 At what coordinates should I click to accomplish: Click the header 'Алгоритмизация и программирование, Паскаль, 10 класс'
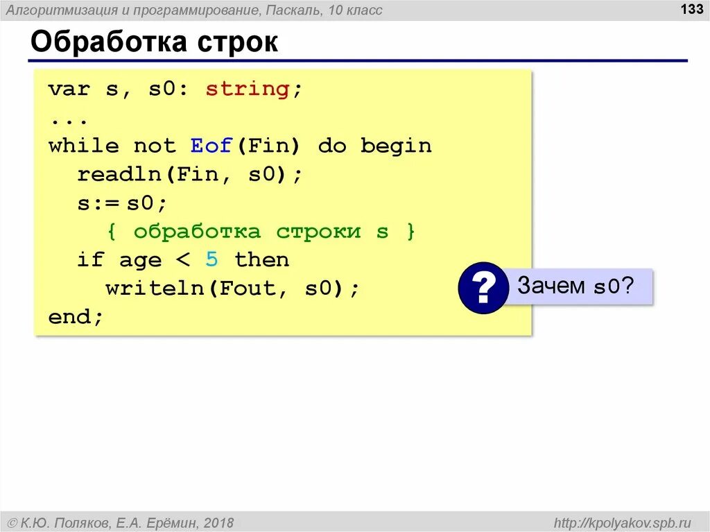click(x=194, y=10)
